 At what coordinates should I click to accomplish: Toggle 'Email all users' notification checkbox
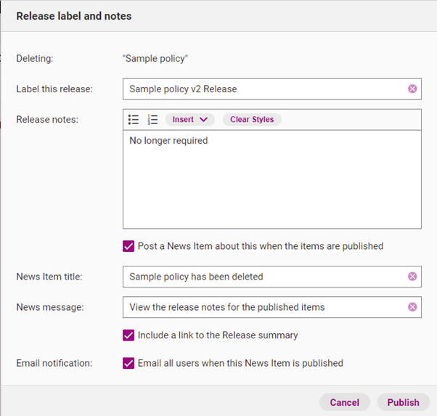(128, 363)
